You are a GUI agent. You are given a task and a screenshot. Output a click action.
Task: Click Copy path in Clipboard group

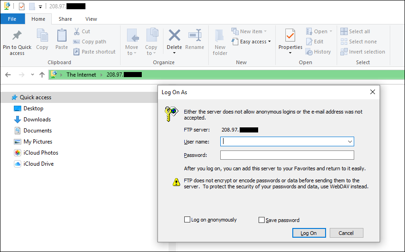click(x=90, y=42)
